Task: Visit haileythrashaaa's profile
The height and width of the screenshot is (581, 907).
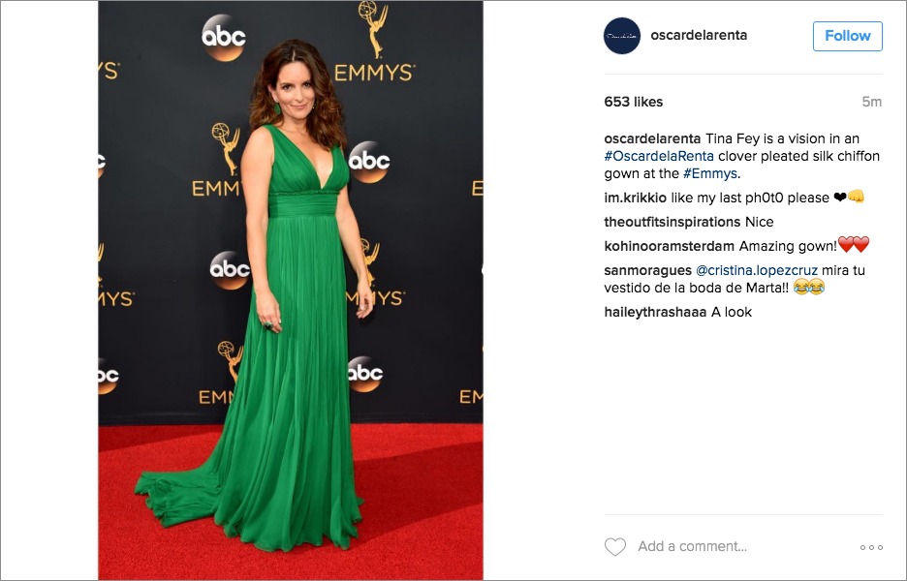Action: point(655,312)
